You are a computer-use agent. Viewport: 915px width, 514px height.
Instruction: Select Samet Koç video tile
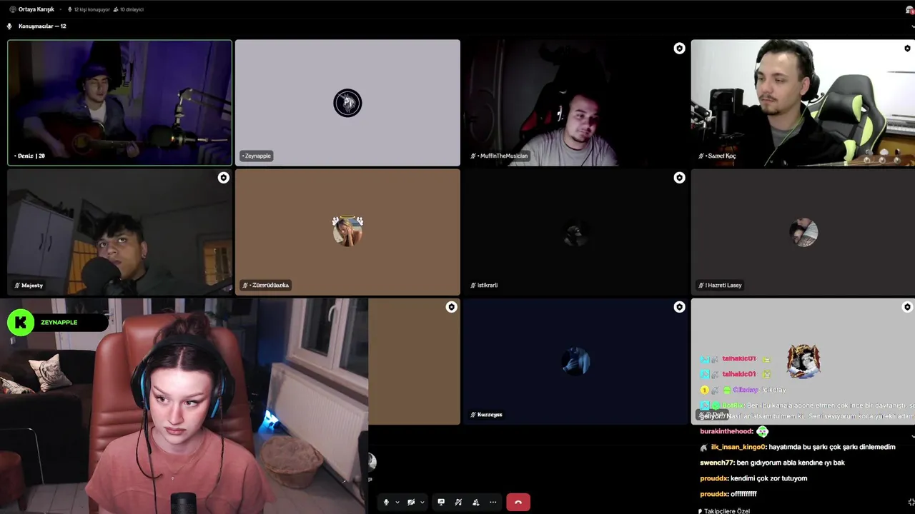[x=803, y=103]
